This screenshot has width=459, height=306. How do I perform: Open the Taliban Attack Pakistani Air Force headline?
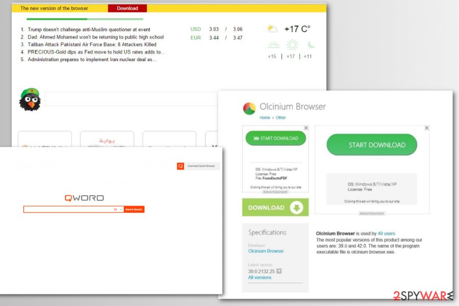click(92, 44)
